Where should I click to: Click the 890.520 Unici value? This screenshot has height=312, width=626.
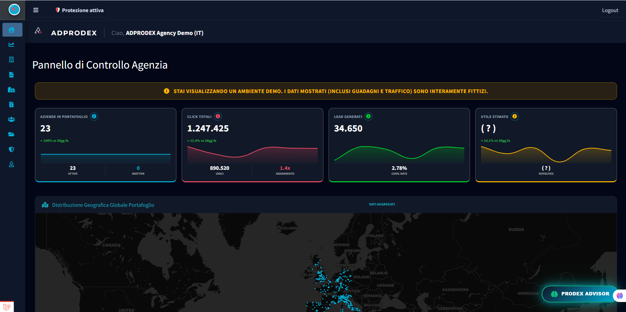tap(220, 168)
